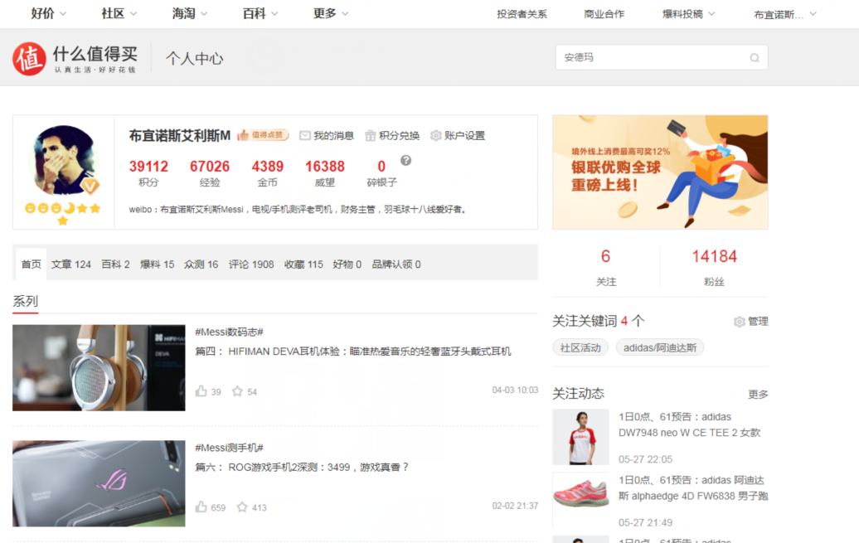Click the 商业合作 link
The width and height of the screenshot is (859, 543).
604,14
